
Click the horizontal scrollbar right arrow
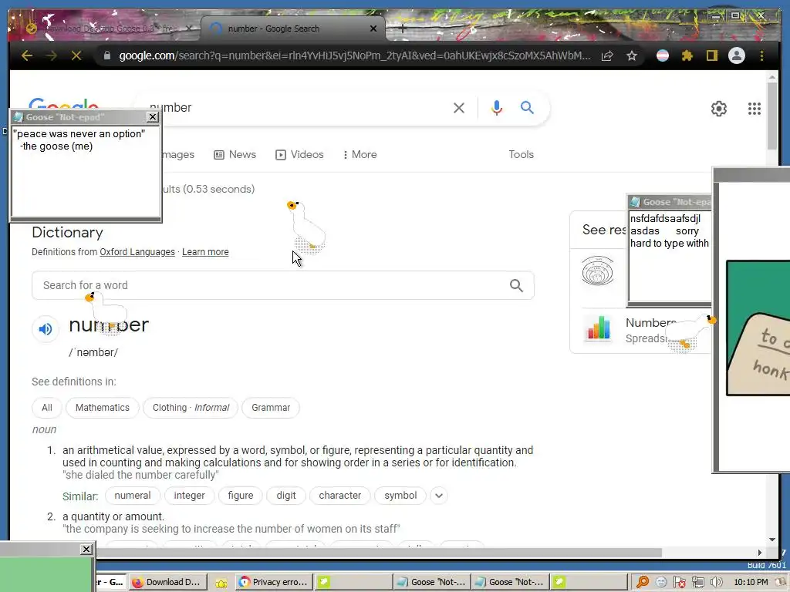(x=760, y=553)
